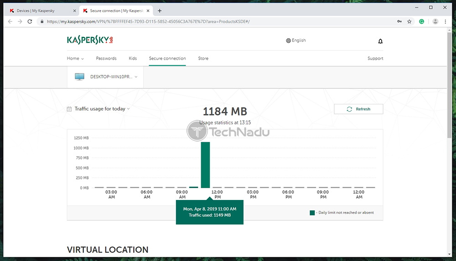Image resolution: width=456 pixels, height=261 pixels.
Task: Close the Secure connection tab
Action: coord(148,11)
